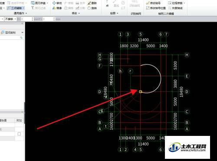This screenshot has height=161, width=217.
Task: Click the 附加 column header
Action: (x=19, y=120)
